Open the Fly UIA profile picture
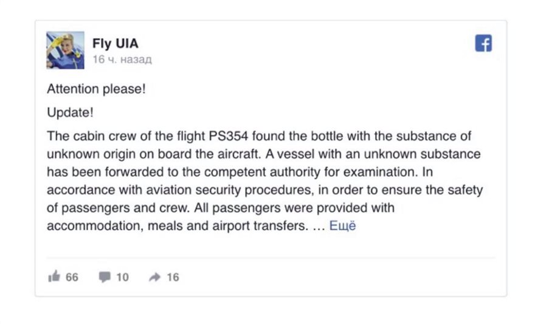The image size is (535, 324). 65,50
